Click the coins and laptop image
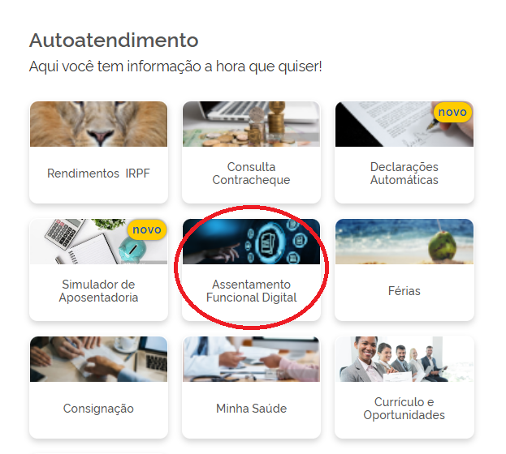Viewport: 506px width, 454px height. point(251,124)
